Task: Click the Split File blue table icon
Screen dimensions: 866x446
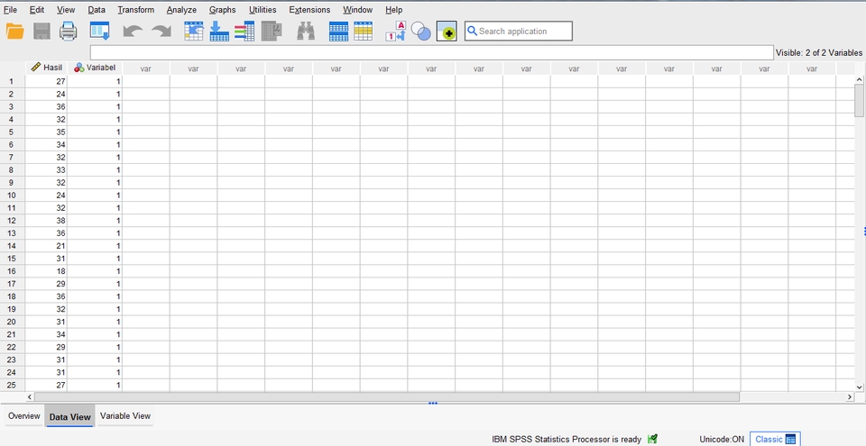Action: [x=338, y=31]
